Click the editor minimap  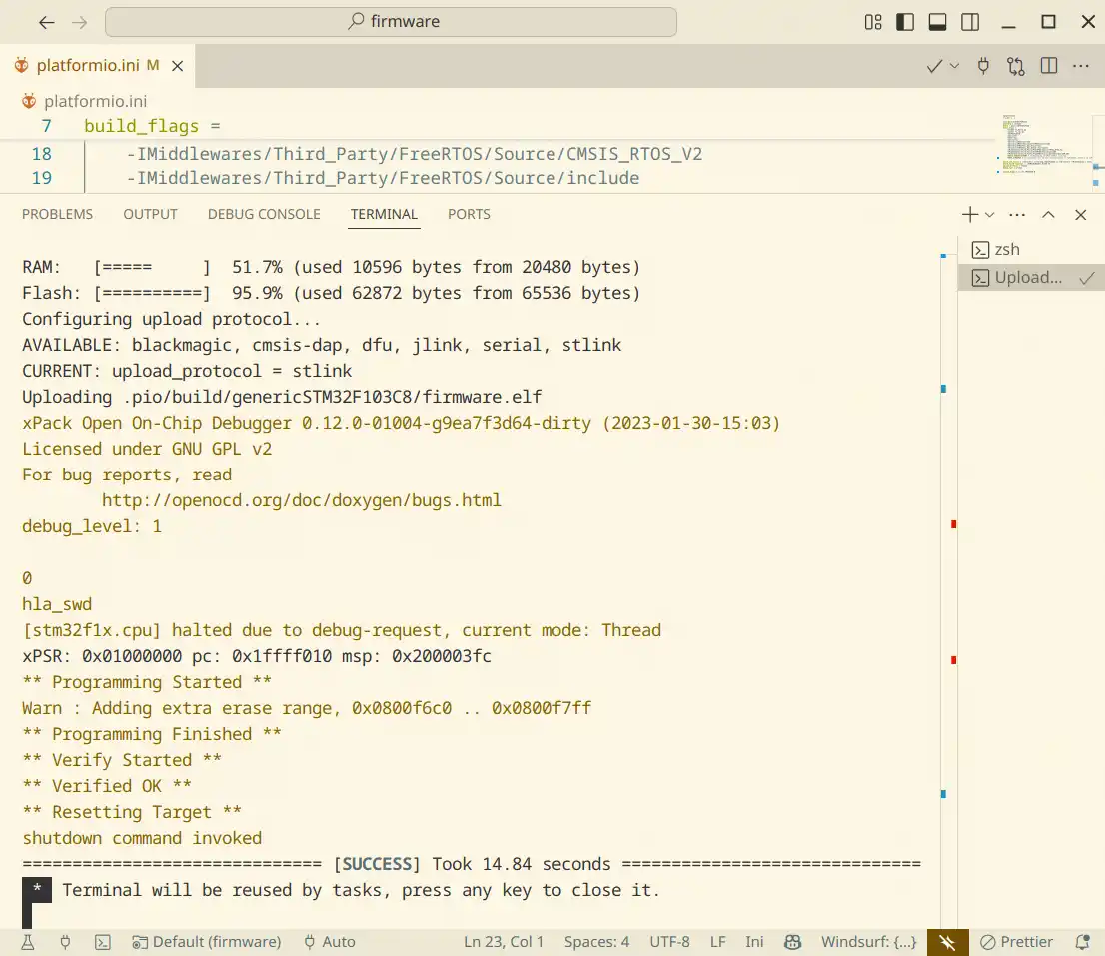(x=1046, y=145)
